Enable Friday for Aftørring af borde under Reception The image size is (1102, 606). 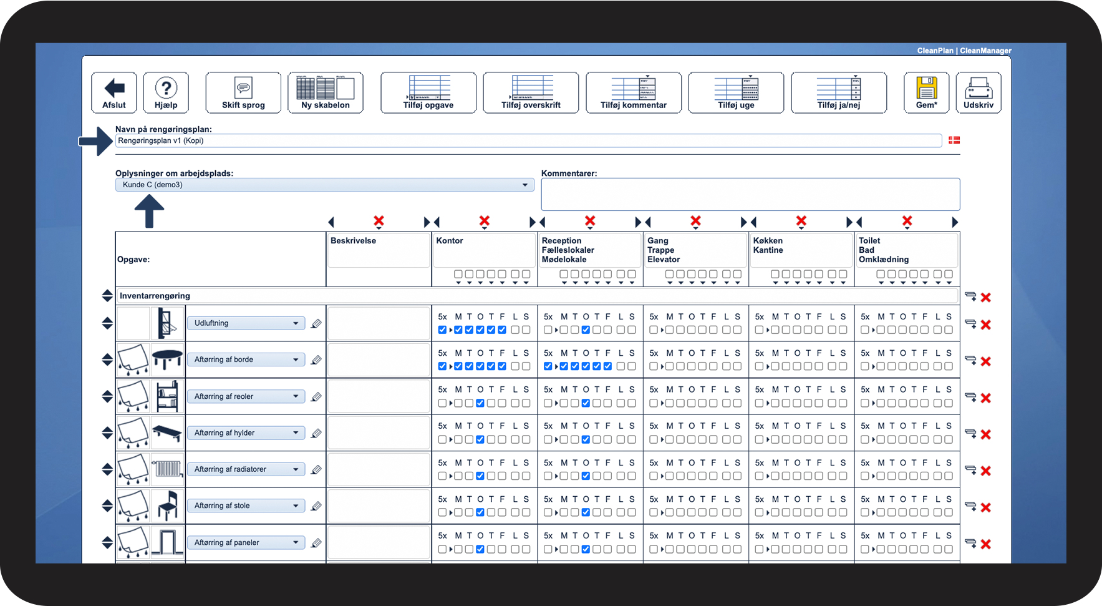606,366
